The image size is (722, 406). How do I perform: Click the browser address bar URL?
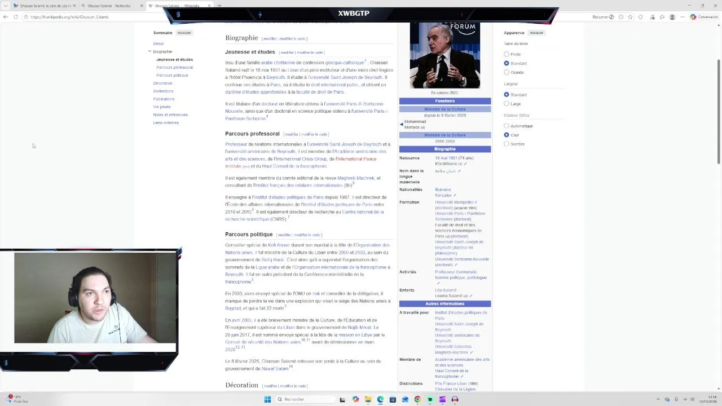tap(69, 17)
